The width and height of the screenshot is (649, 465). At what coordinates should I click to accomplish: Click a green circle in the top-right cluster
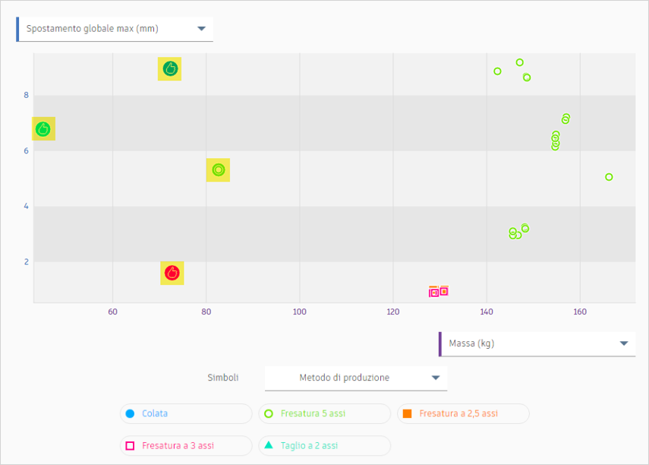(x=519, y=63)
